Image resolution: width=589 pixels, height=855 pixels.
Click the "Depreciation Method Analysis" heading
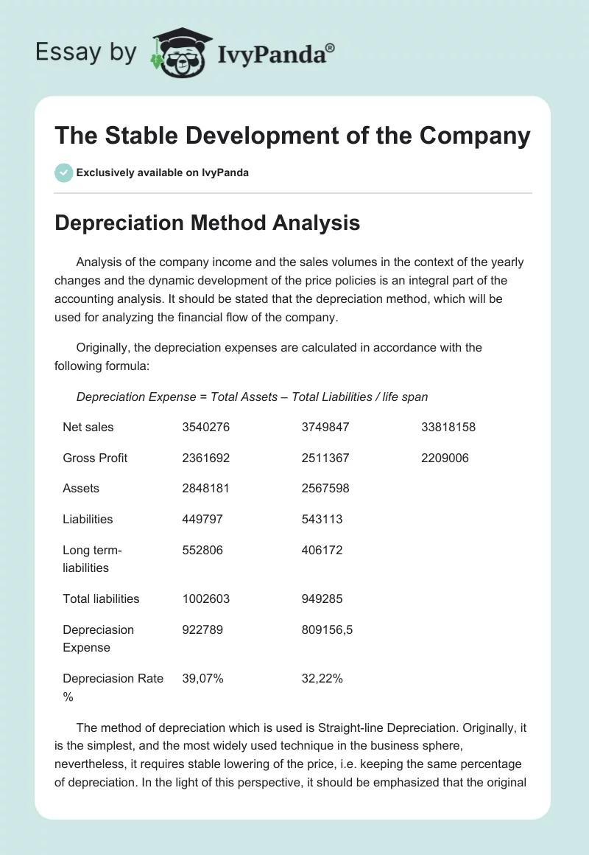coord(208,223)
